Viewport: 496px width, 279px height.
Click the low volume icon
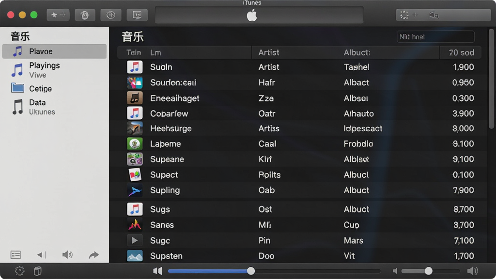(x=395, y=271)
